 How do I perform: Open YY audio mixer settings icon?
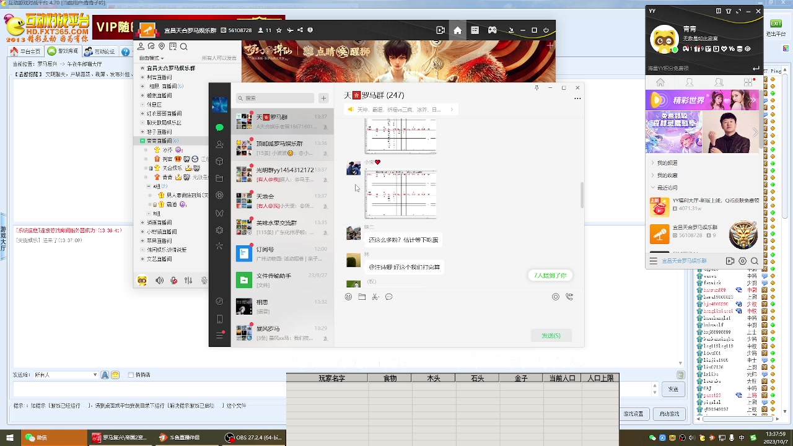(x=188, y=281)
